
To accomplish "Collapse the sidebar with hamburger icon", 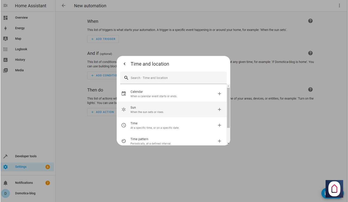I will [x=5, y=6].
